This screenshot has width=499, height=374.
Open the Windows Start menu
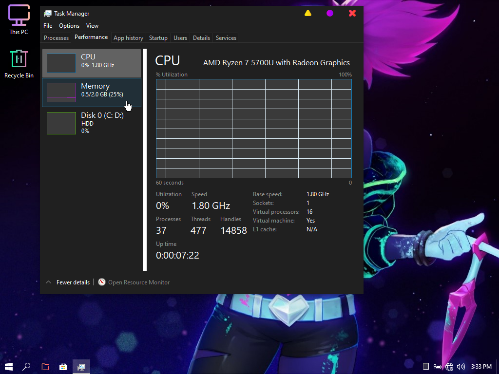coord(9,367)
